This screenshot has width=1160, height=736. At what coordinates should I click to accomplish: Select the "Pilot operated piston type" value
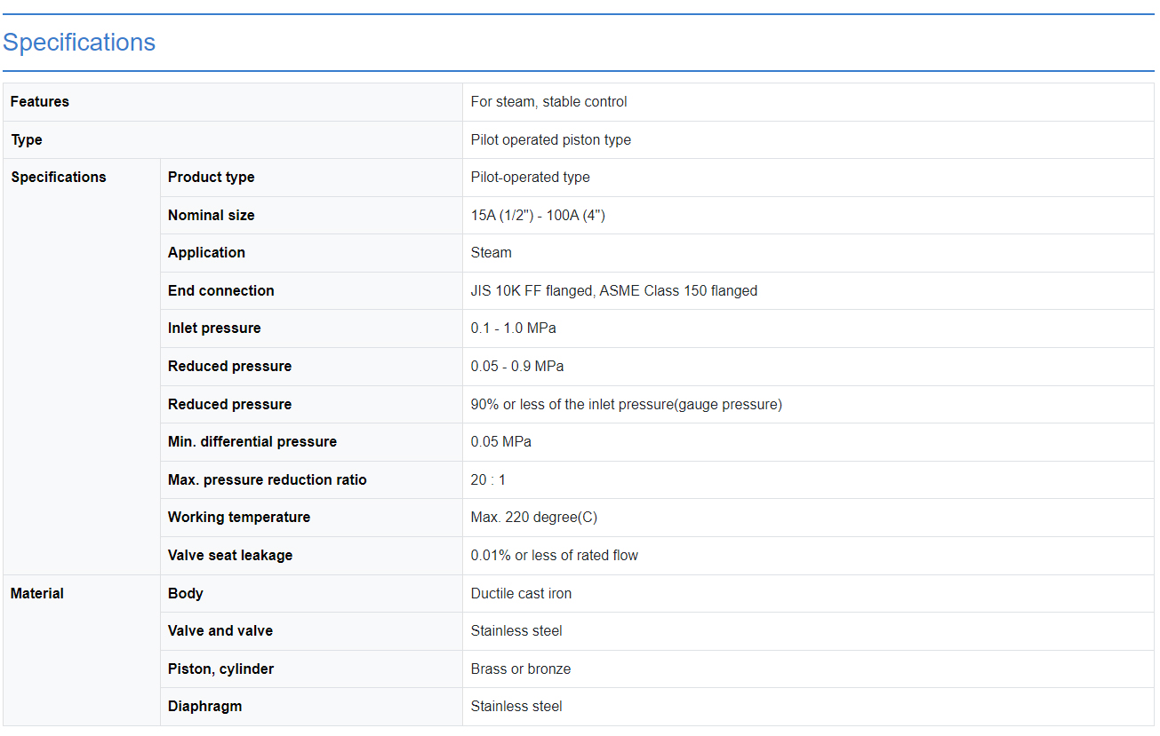(x=550, y=140)
